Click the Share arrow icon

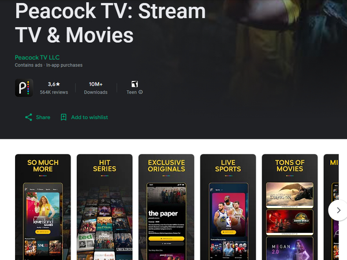click(28, 117)
